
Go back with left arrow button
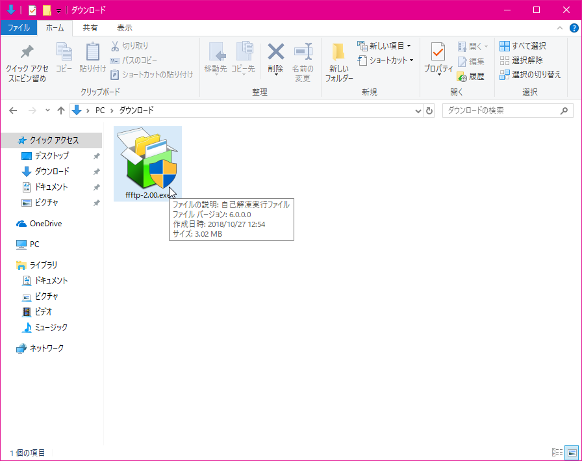point(13,111)
